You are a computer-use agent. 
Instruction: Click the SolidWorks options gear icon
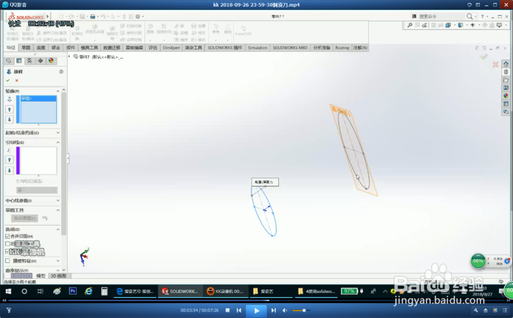coord(137,16)
